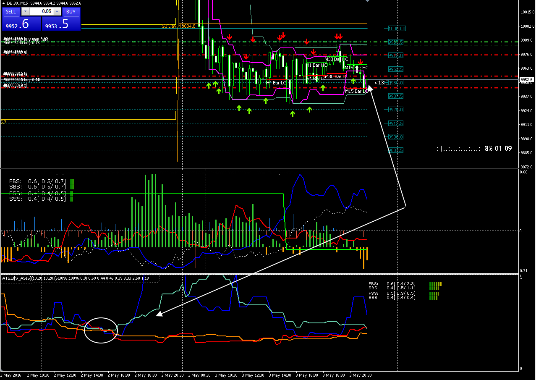Click the S3 Day 10004.6 pivot label
The width and height of the screenshot is (536, 380).
pyautogui.click(x=179, y=26)
